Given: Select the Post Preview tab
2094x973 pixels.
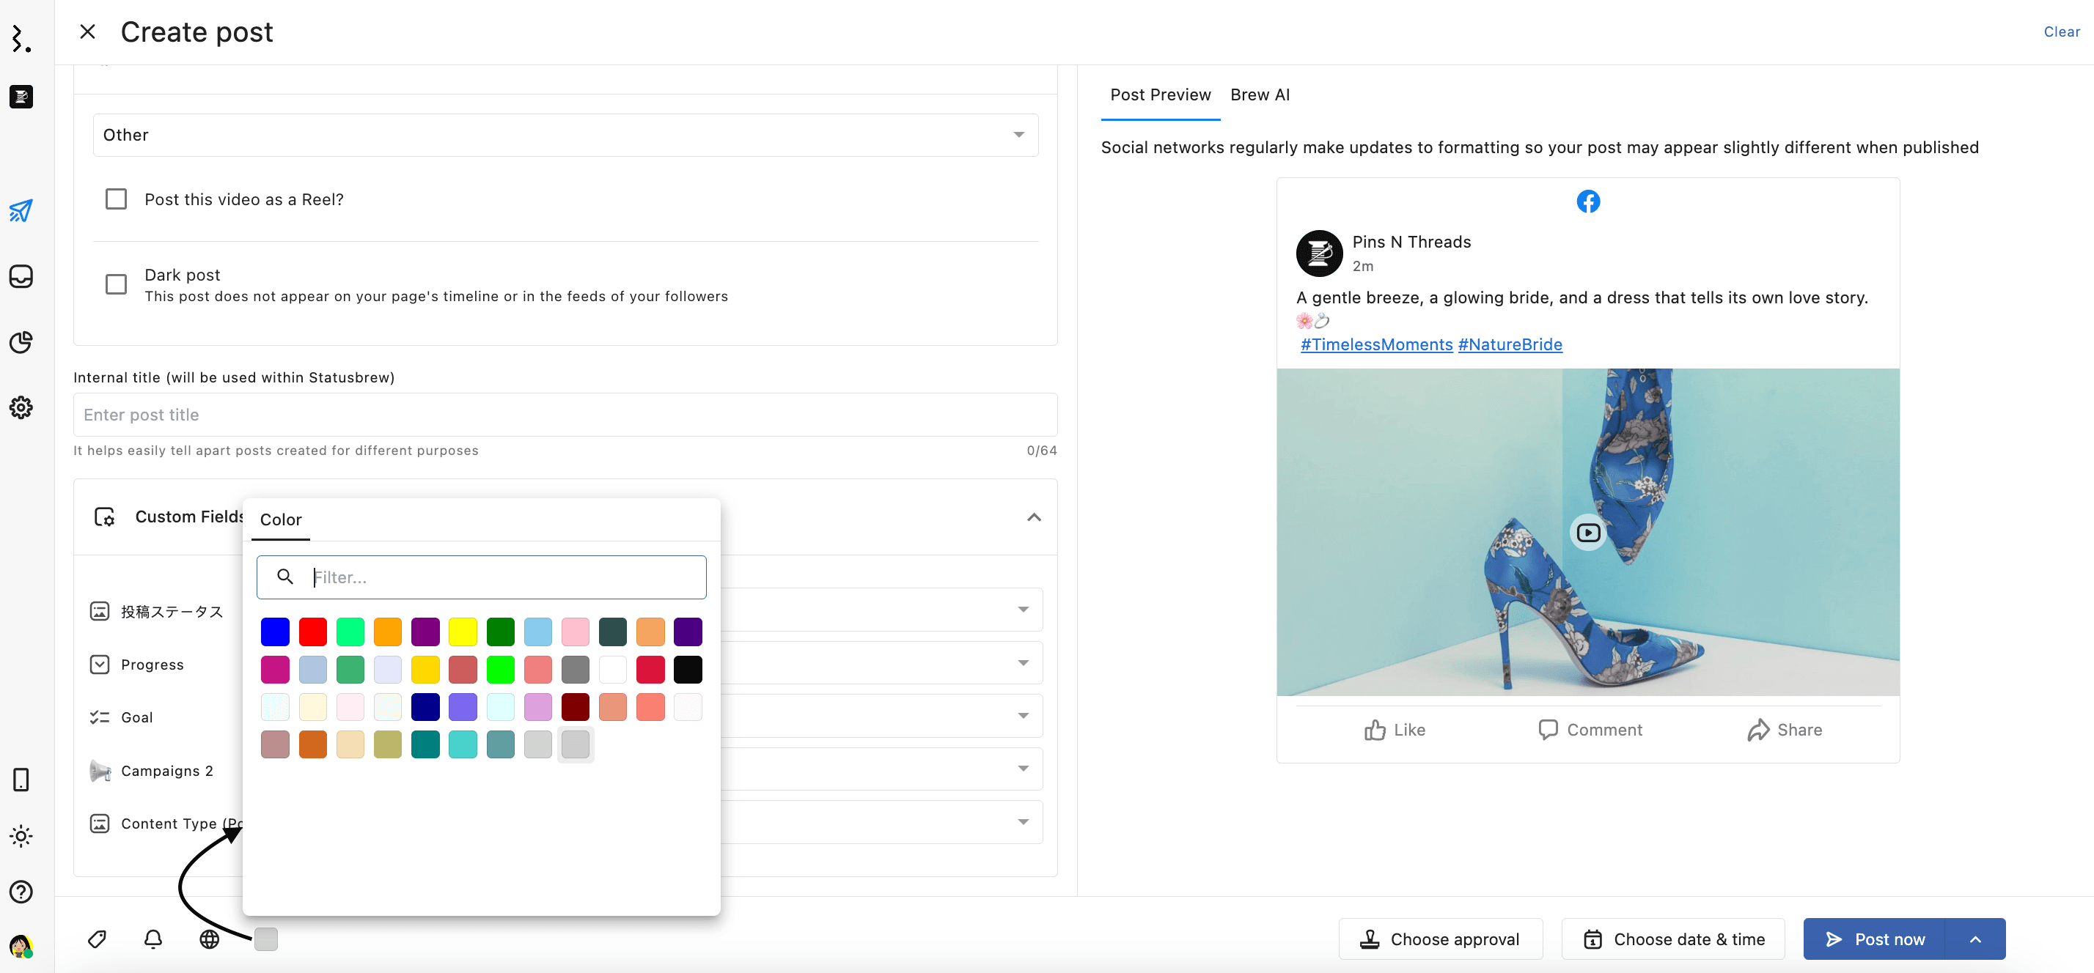Looking at the screenshot, I should click(1160, 95).
